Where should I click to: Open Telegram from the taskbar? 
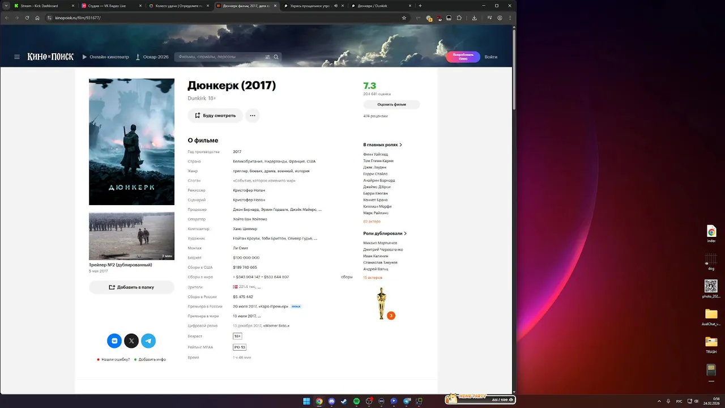[407, 401]
